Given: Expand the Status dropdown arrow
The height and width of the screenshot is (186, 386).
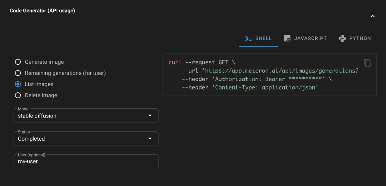Looking at the screenshot, I should click(150, 139).
